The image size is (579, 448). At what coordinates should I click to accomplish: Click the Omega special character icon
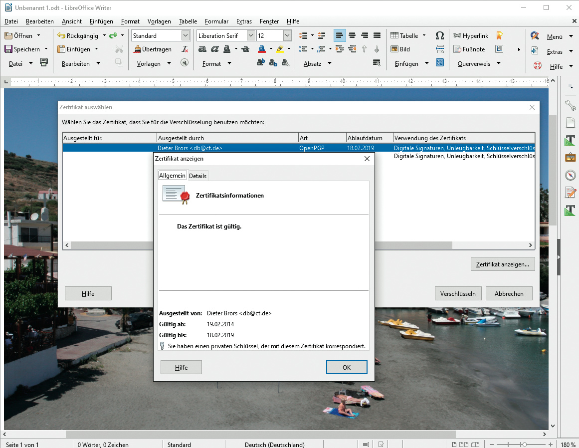click(439, 36)
